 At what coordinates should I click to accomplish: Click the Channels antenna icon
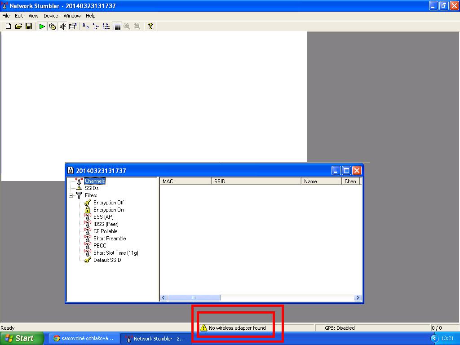click(x=79, y=181)
